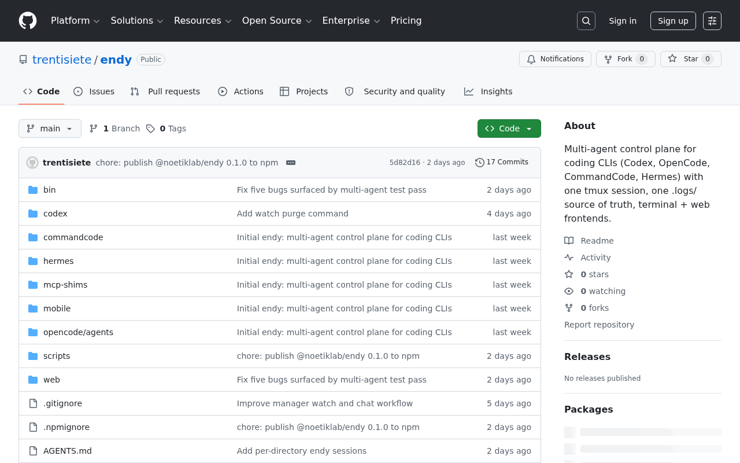The height and width of the screenshot is (463, 740).
Task: Open the Pull requests tab
Action: tap(165, 91)
